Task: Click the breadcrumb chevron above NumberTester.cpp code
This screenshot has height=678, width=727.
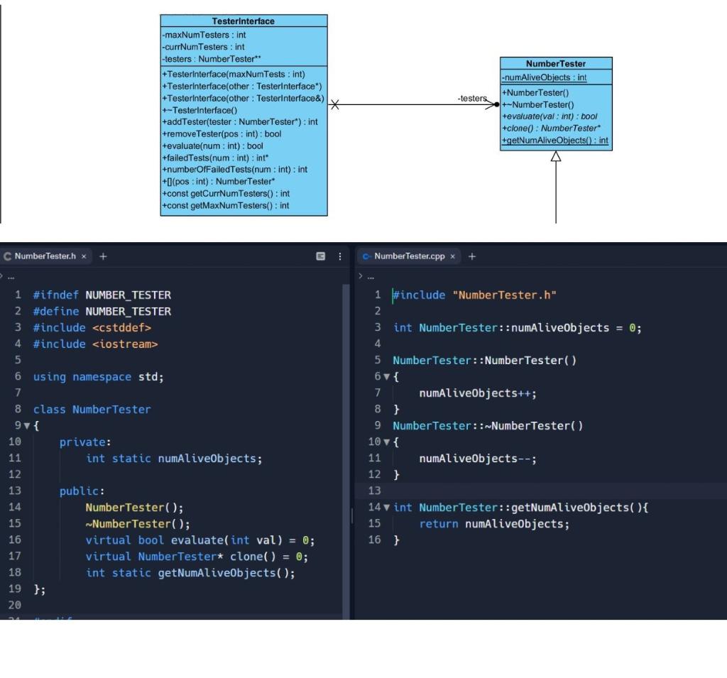Action: (361, 276)
